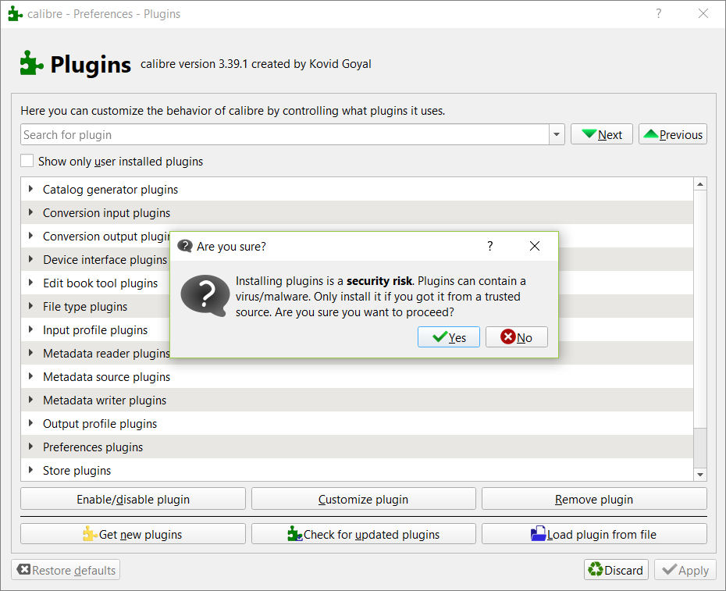
Task: Go to Next search match
Action: coord(601,134)
